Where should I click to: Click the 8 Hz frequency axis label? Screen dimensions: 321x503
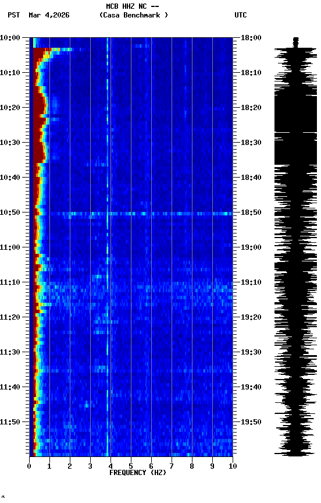tap(192, 466)
